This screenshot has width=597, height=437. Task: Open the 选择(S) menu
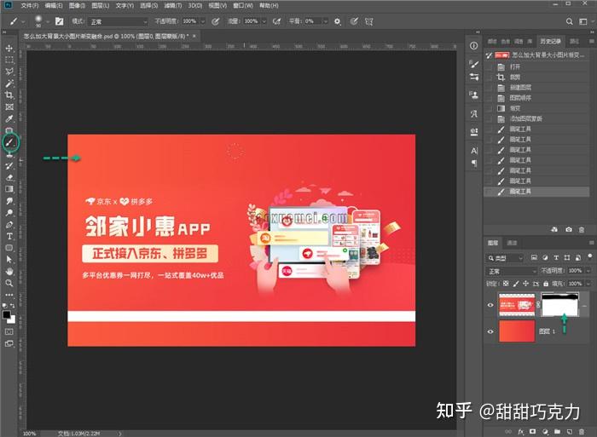(149, 6)
